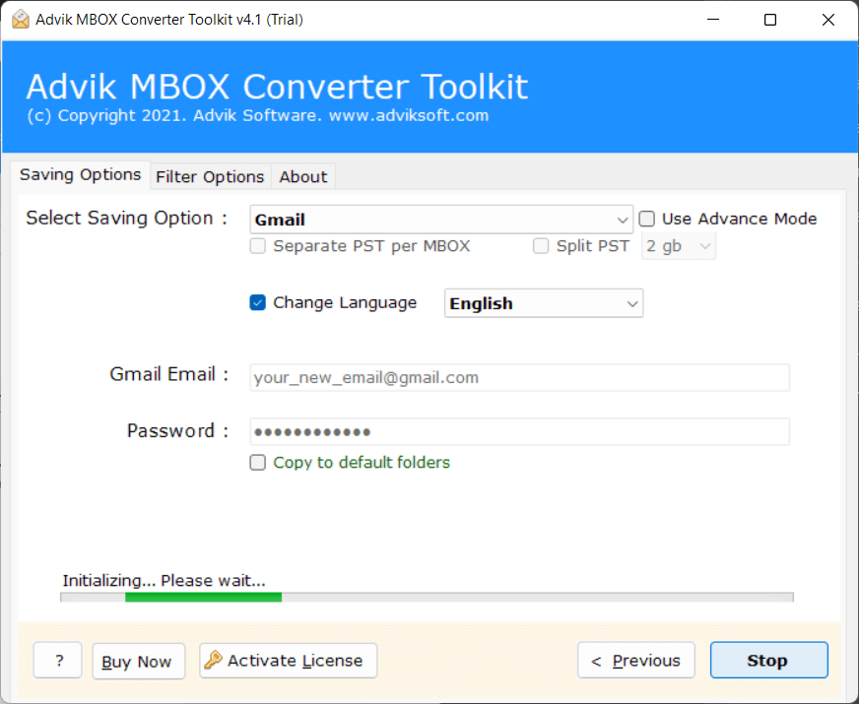The width and height of the screenshot is (859, 704).
Task: Click the question mark help button
Action: click(x=57, y=661)
